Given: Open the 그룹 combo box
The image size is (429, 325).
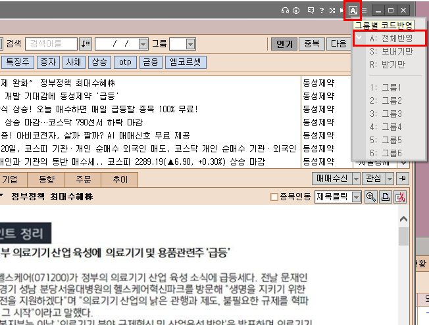Looking at the screenshot, I should point(182,44).
